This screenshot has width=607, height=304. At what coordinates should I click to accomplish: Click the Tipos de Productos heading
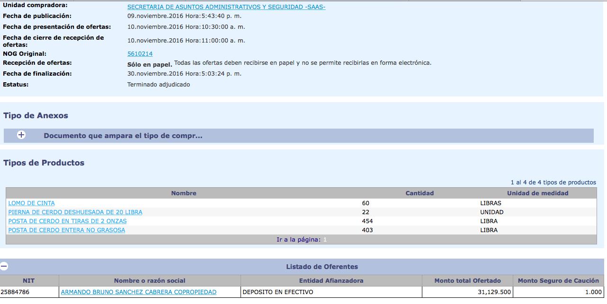coord(44,163)
